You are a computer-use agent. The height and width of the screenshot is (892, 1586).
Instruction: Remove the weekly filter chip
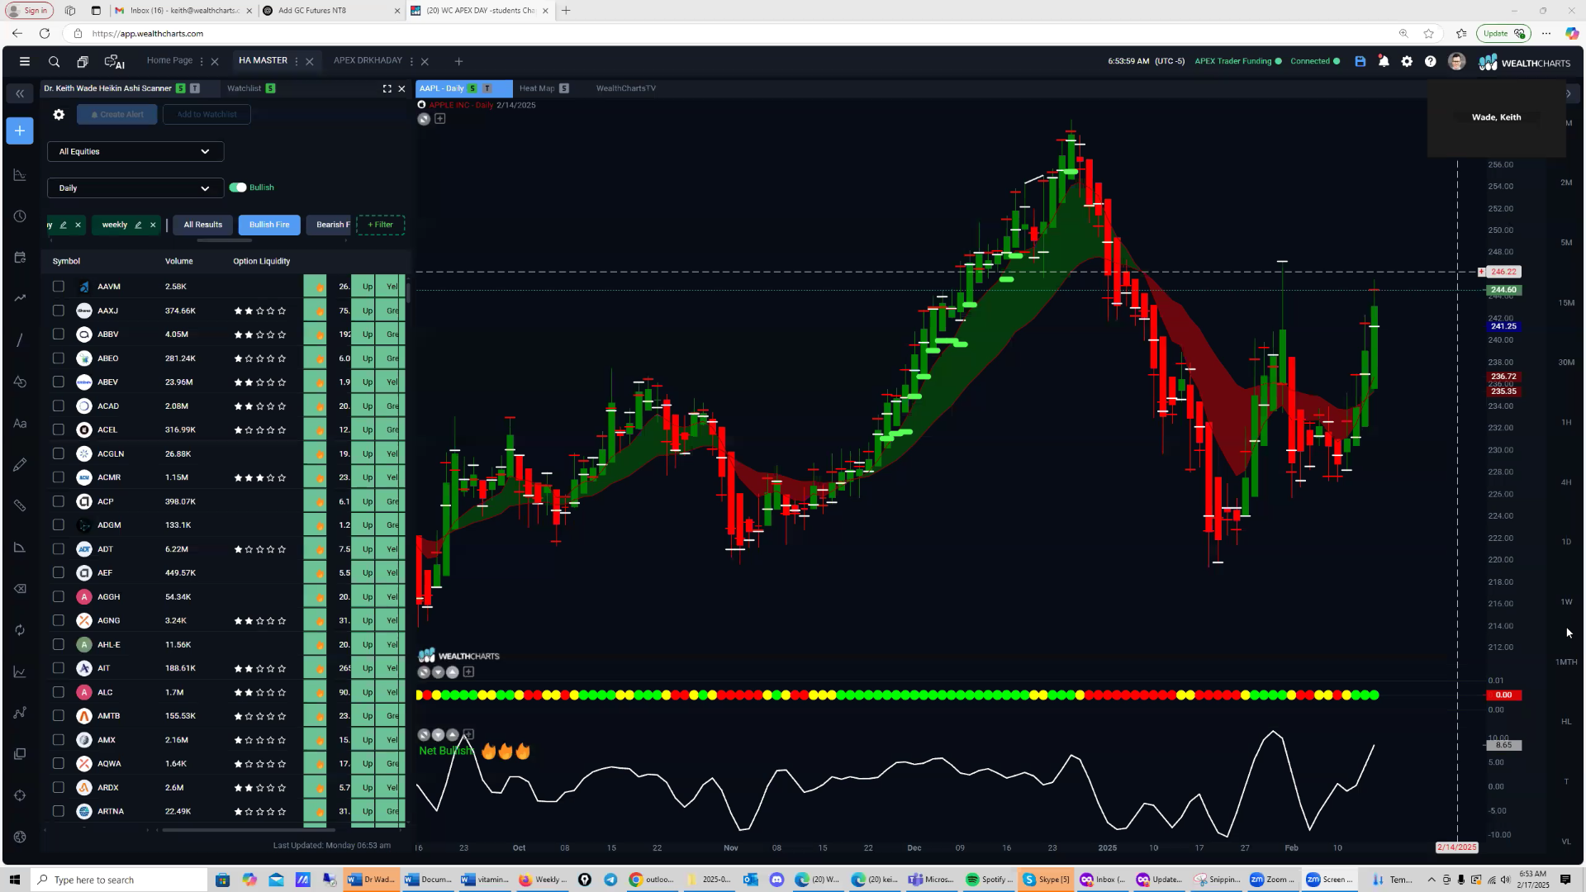pos(153,225)
